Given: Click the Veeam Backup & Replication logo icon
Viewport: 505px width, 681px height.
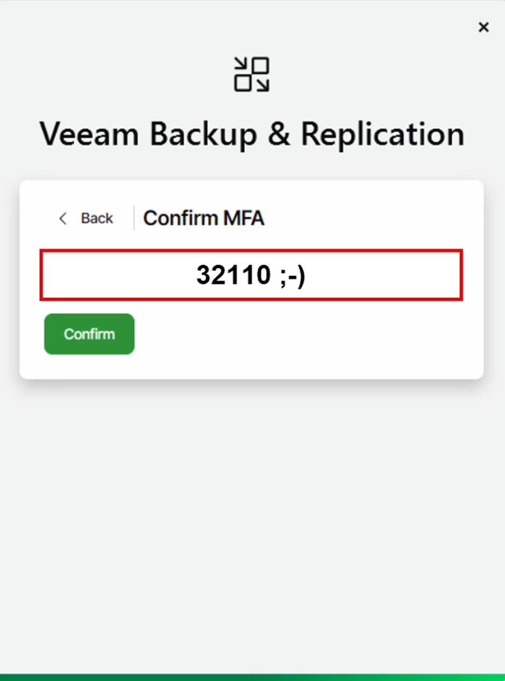Looking at the screenshot, I should 252,74.
